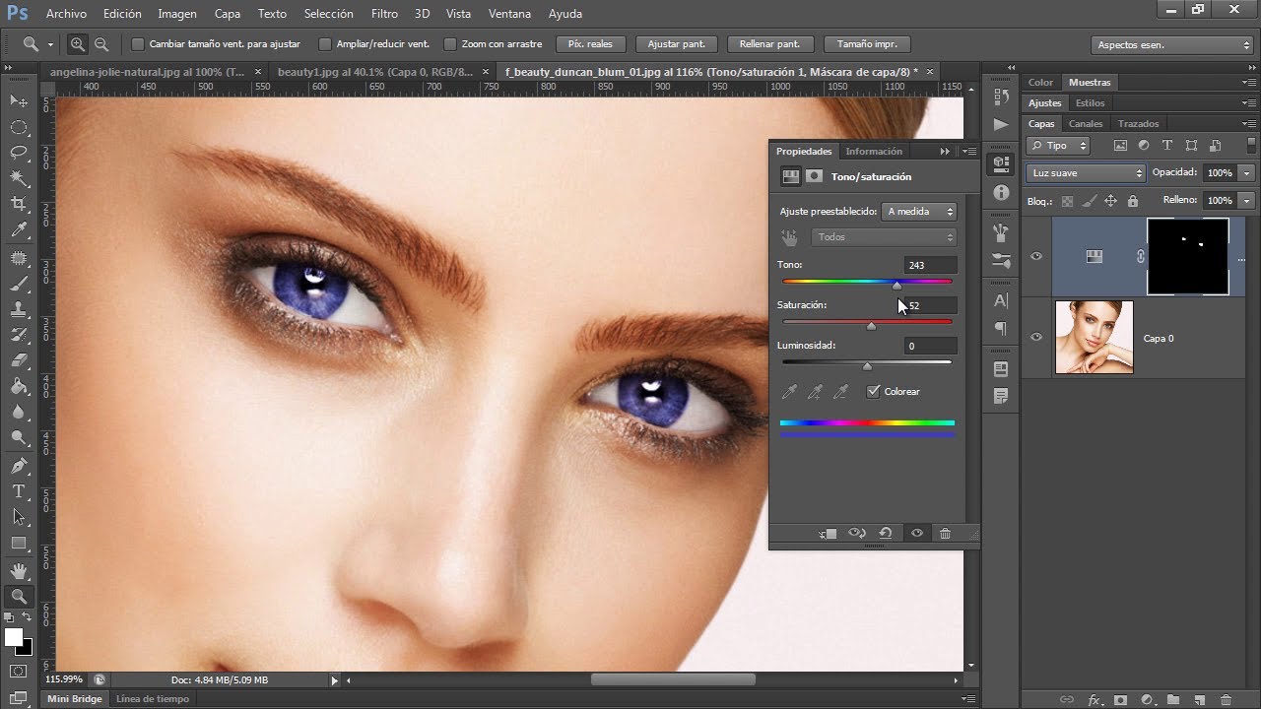The height and width of the screenshot is (709, 1261).
Task: Select the Lasso tool
Action: 19,153
